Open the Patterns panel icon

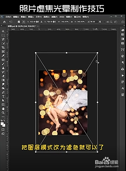(123, 43)
